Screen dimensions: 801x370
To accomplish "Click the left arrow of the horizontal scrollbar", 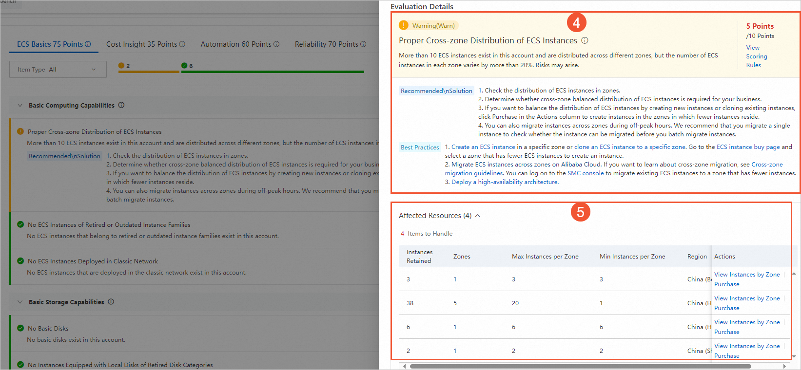I will point(404,366).
